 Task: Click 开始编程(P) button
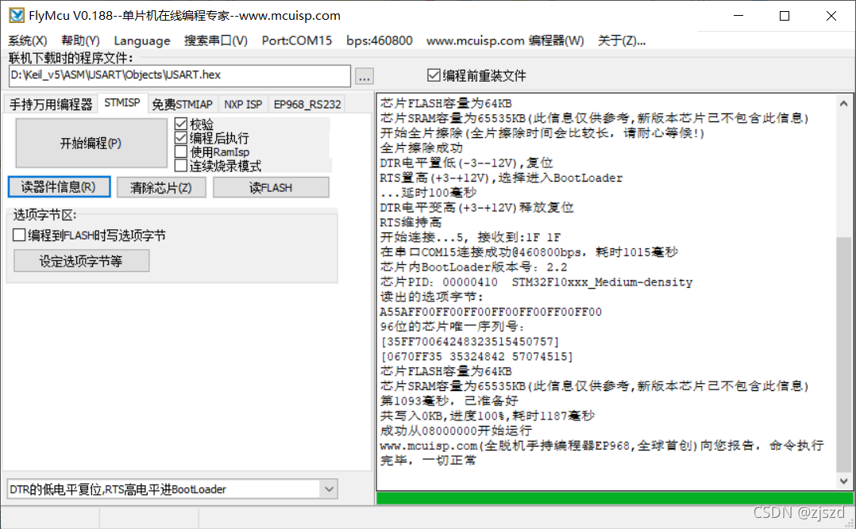tap(91, 143)
